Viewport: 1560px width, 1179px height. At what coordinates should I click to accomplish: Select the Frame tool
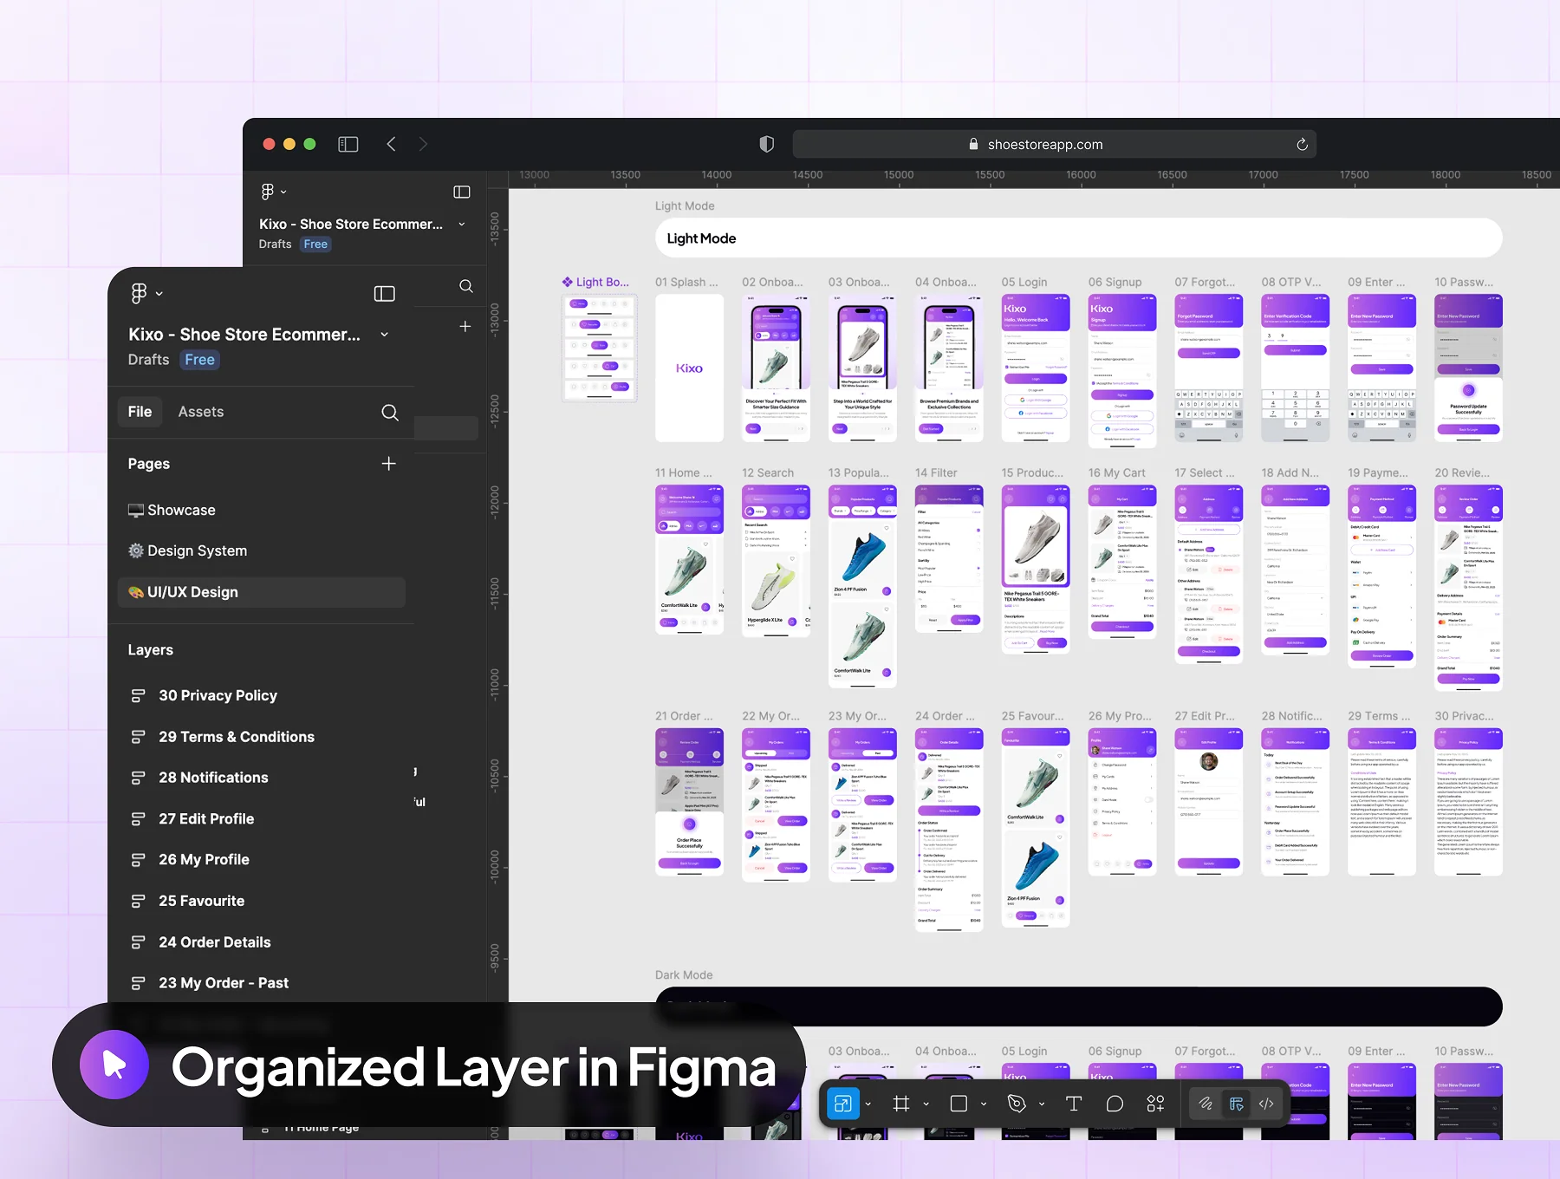point(901,1104)
